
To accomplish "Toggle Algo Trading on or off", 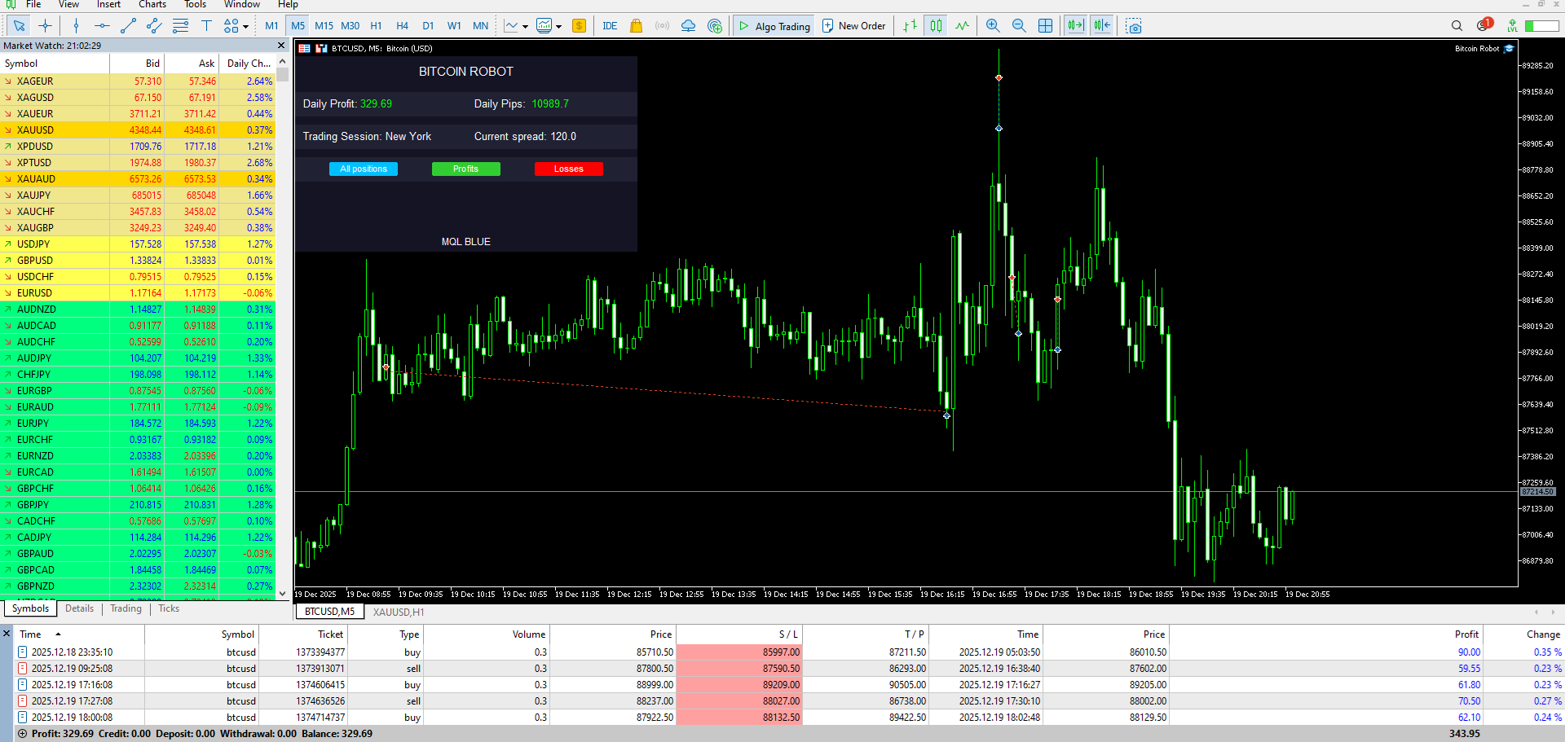I will [x=774, y=26].
